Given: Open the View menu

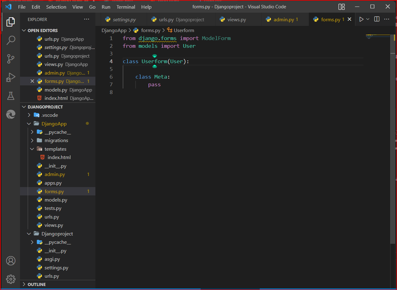Looking at the screenshot, I should pos(78,7).
